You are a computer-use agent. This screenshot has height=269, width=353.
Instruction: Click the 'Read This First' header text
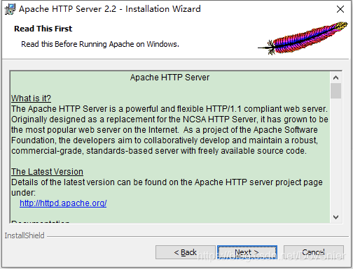43,29
